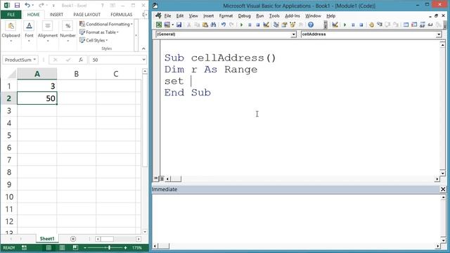Switch to Page Layout view in status bar
The width and height of the screenshot is (450, 253).
click(62, 247)
